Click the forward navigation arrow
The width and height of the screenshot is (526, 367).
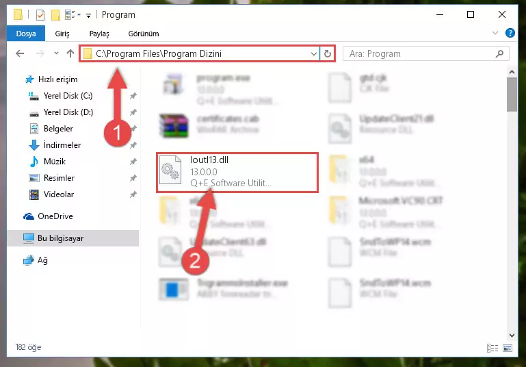click(x=40, y=53)
